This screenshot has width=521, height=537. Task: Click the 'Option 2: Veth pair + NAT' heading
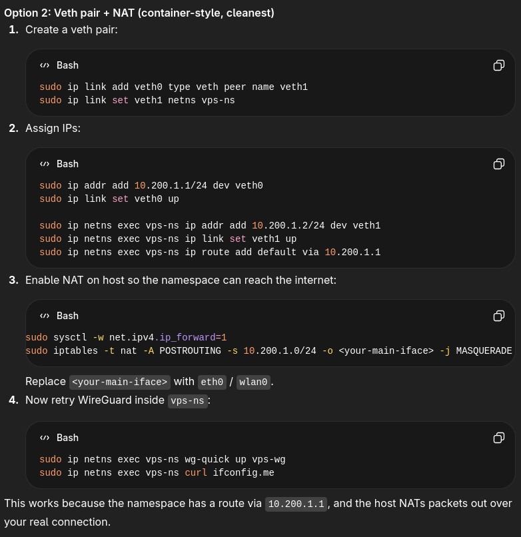tap(139, 13)
